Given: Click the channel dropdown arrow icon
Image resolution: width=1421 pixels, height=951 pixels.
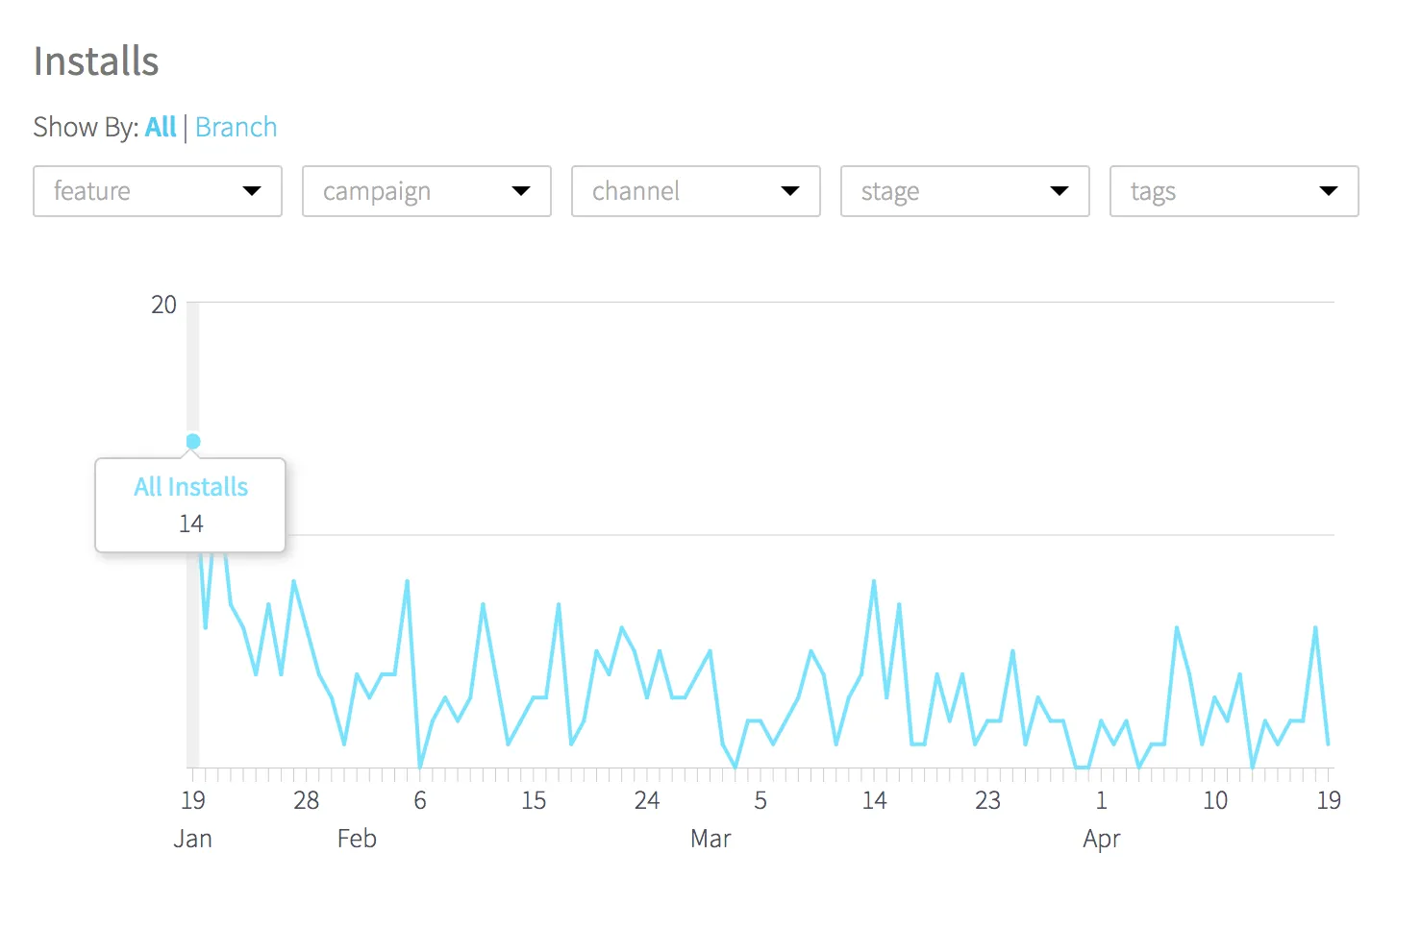Looking at the screenshot, I should (x=790, y=191).
